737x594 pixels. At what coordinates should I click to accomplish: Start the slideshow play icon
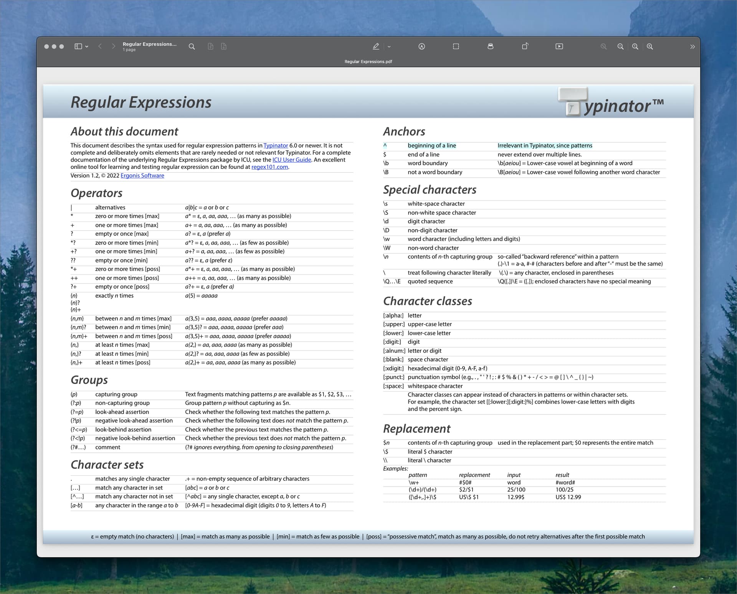[559, 46]
